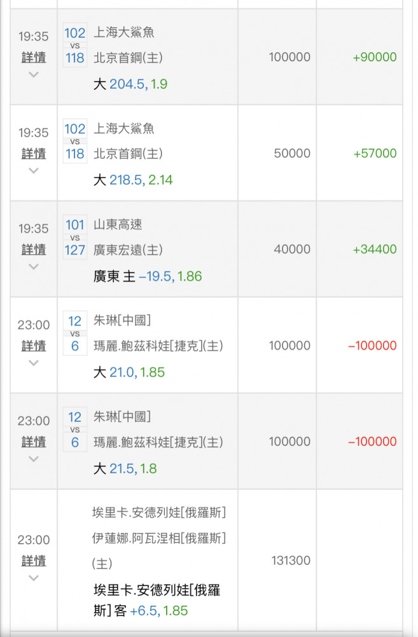Click 12 vs 6 score box in 大 21.0 row
The width and height of the screenshot is (418, 637).
tap(75, 334)
